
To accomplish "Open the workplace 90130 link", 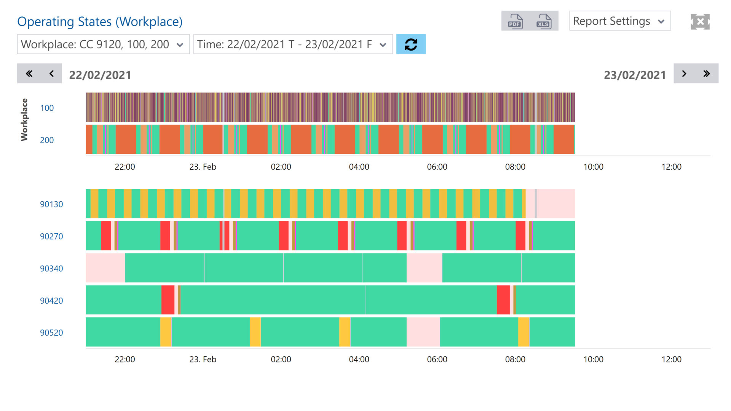I will coord(51,204).
